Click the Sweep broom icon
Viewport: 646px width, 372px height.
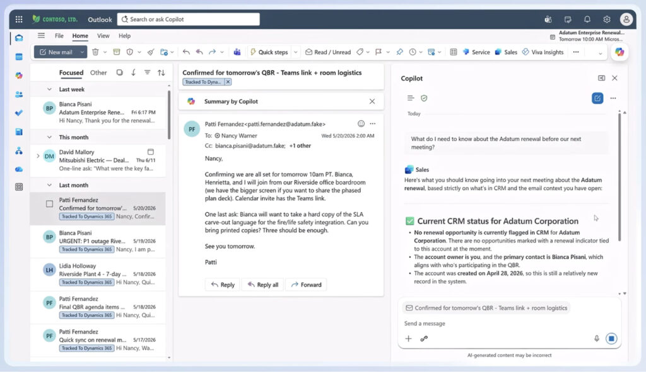coord(151,52)
